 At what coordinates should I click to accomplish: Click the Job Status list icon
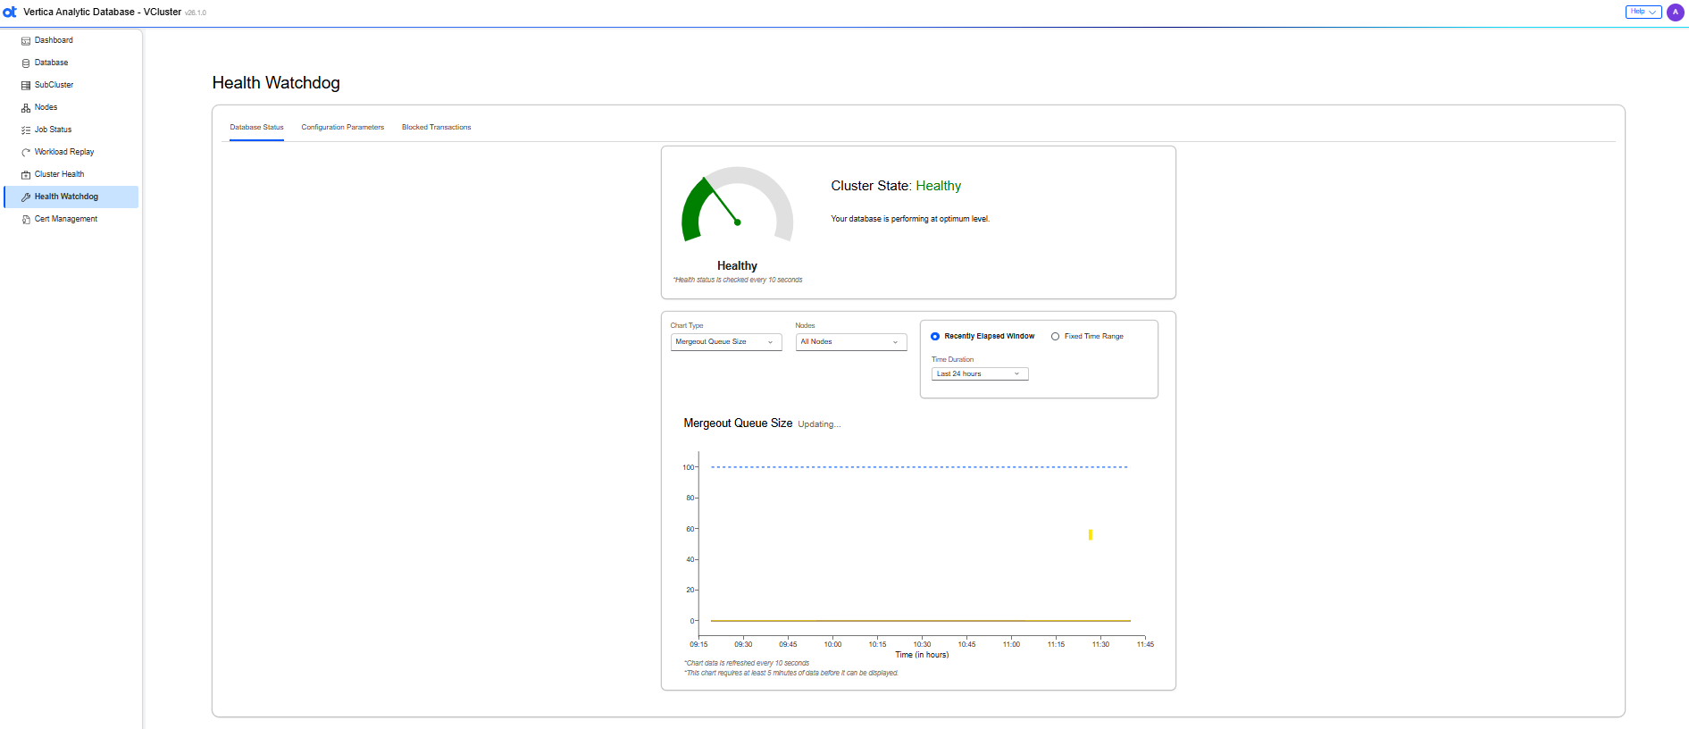[x=26, y=130]
